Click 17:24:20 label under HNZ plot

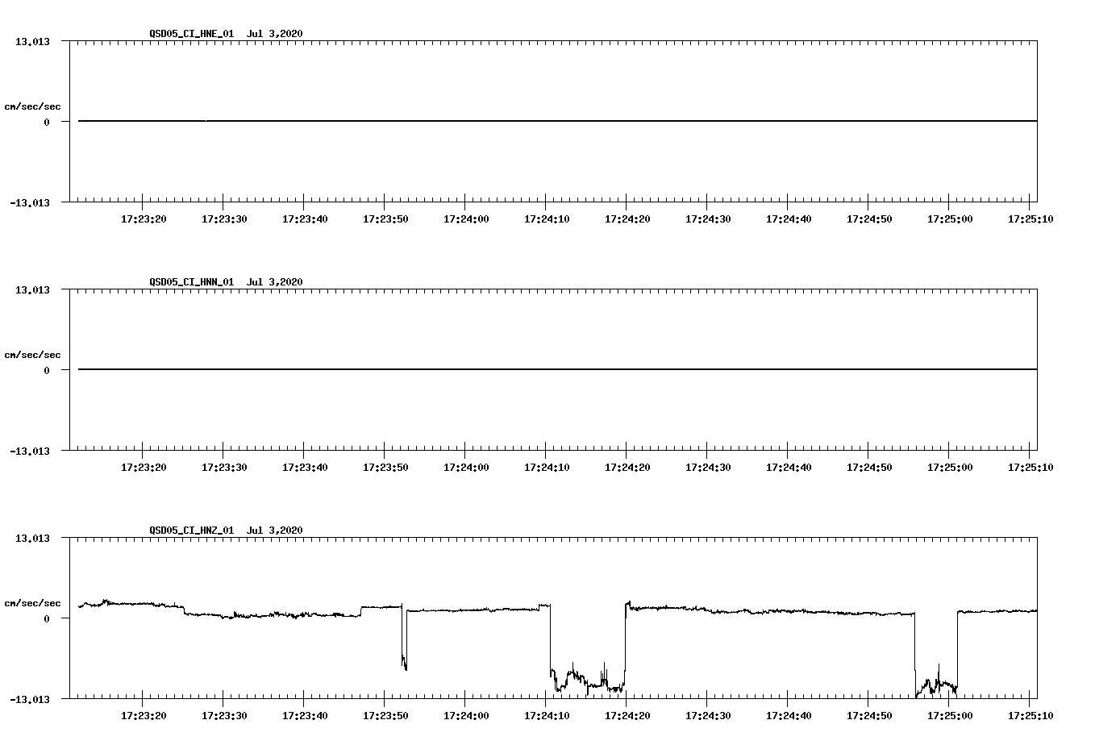(x=627, y=716)
